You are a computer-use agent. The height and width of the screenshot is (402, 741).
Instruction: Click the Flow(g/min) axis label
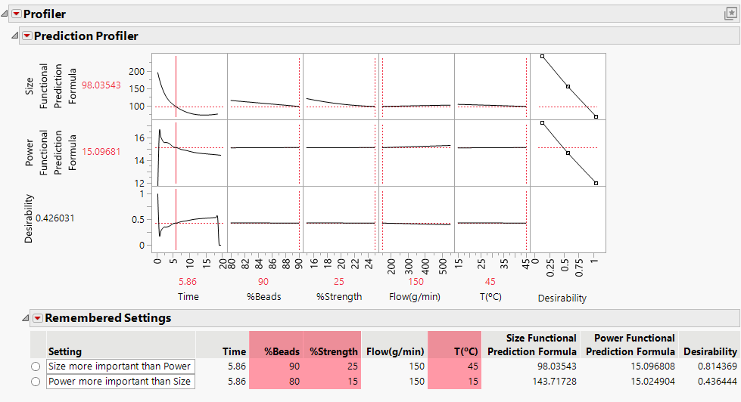click(x=415, y=297)
